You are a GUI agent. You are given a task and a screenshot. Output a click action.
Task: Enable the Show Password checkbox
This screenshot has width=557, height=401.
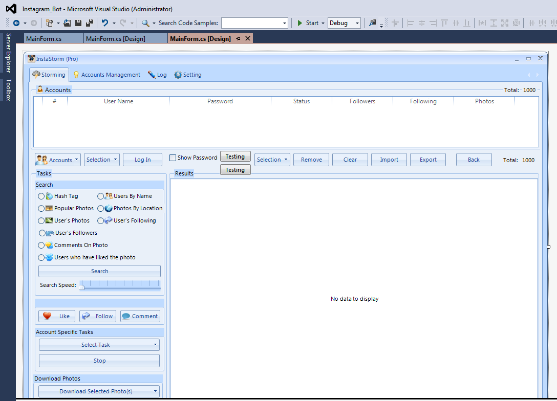pos(173,158)
